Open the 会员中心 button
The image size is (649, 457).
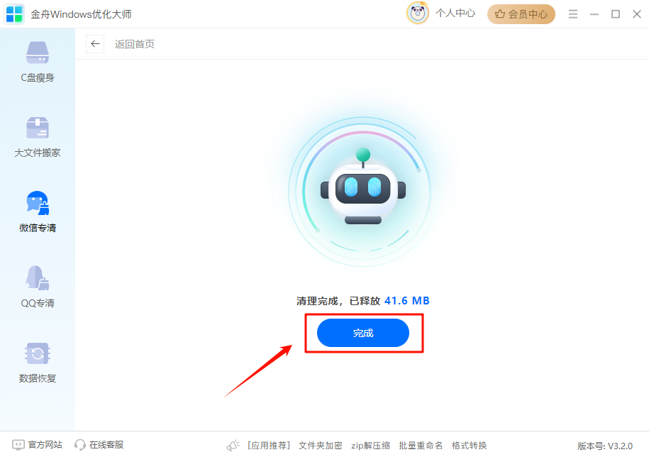tap(521, 14)
